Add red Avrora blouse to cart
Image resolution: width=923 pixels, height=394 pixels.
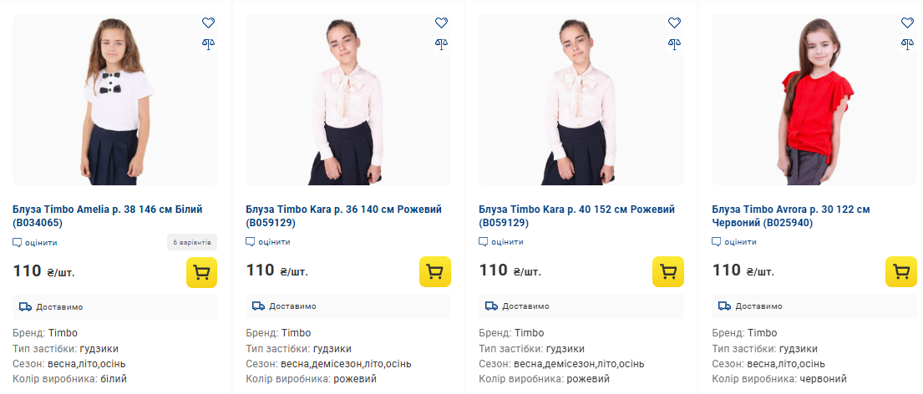coord(900,272)
